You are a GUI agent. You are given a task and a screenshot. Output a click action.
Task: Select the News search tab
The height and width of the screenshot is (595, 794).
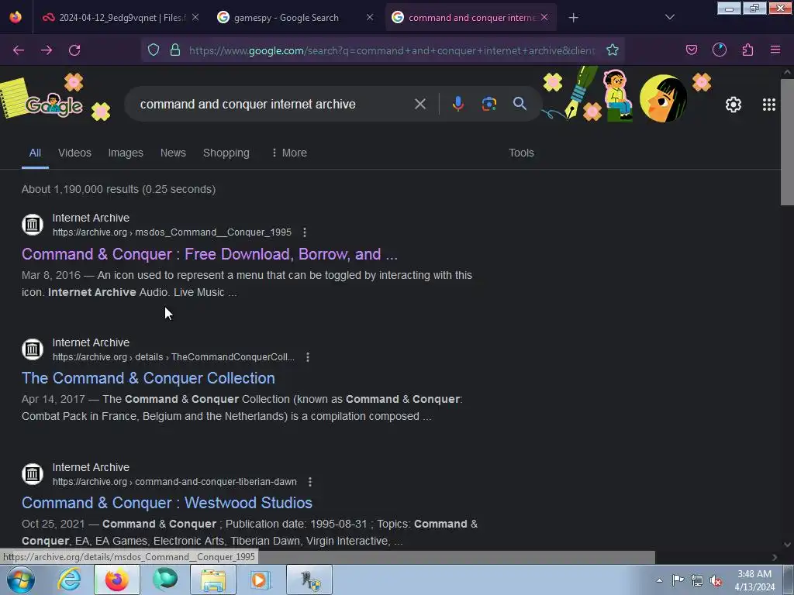pyautogui.click(x=173, y=153)
